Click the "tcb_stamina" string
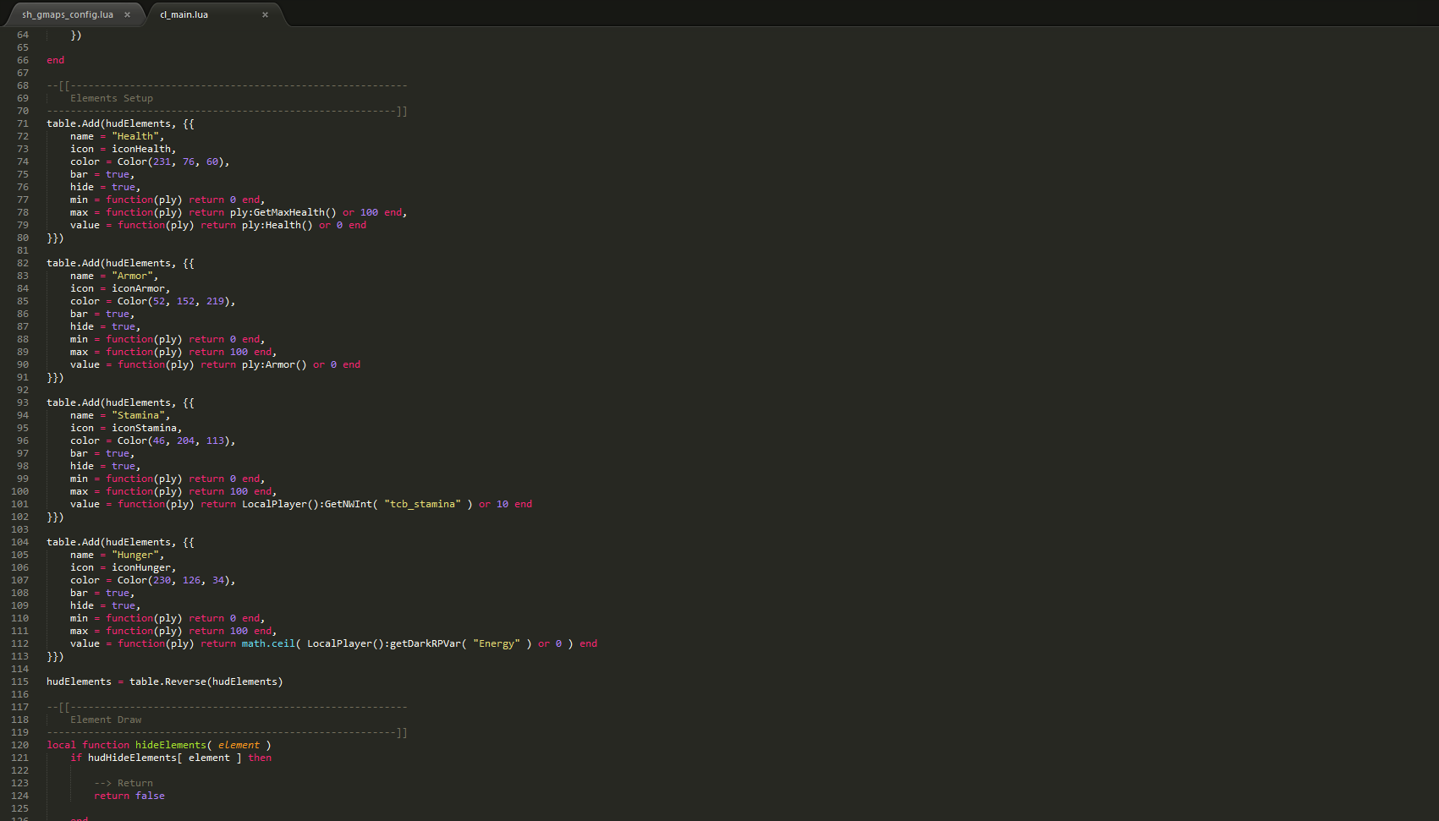 [422, 504]
